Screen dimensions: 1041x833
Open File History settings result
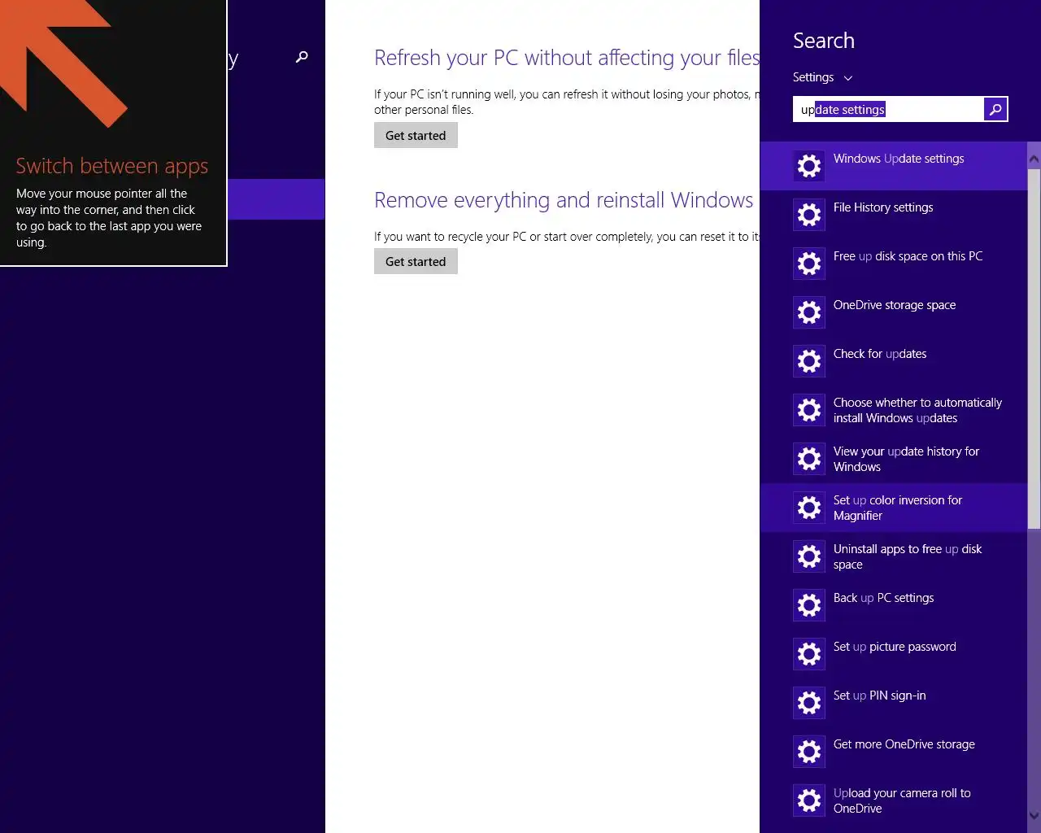point(894,215)
